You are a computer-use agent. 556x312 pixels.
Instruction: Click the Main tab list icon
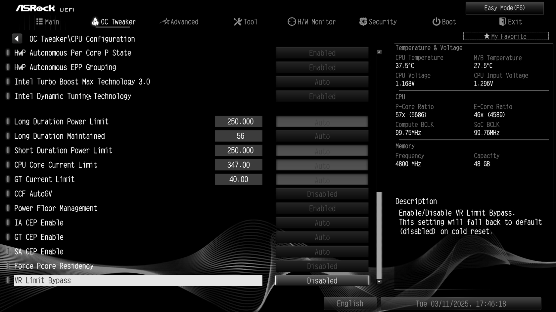click(x=39, y=22)
